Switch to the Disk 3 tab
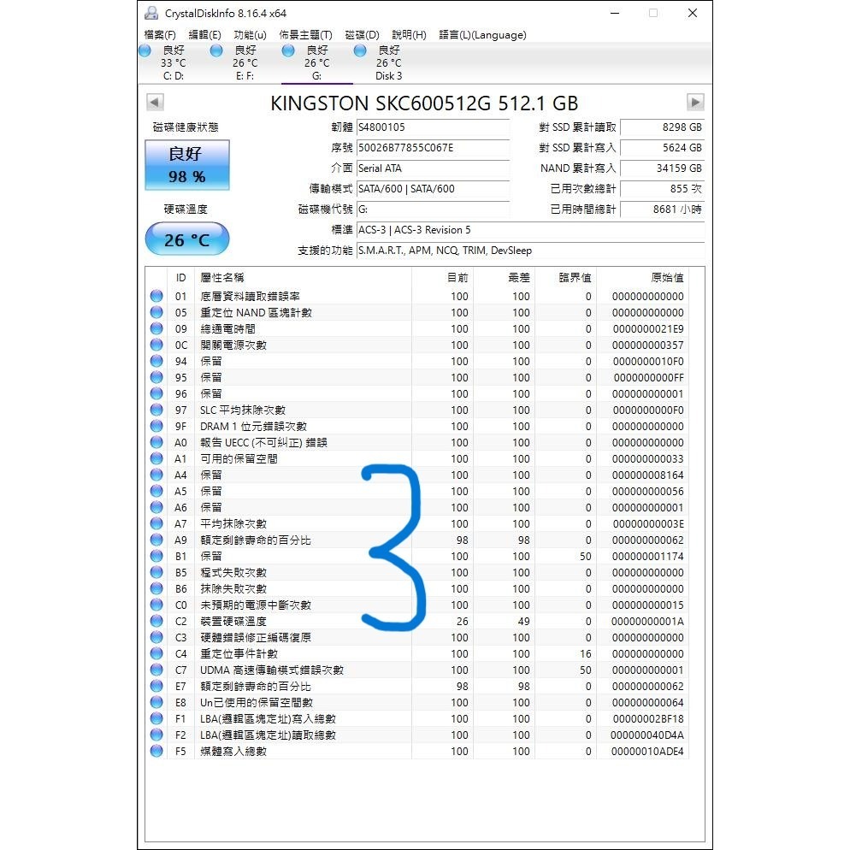The width and height of the screenshot is (850, 850). click(389, 63)
